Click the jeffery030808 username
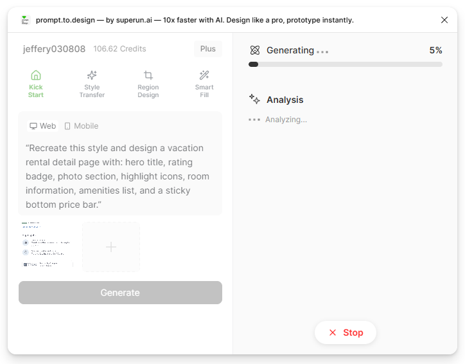465x364 pixels. click(x=54, y=49)
